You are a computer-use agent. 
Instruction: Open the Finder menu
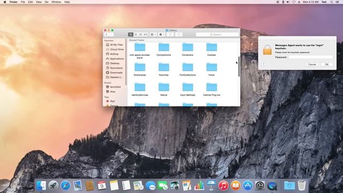[x=13, y=2]
